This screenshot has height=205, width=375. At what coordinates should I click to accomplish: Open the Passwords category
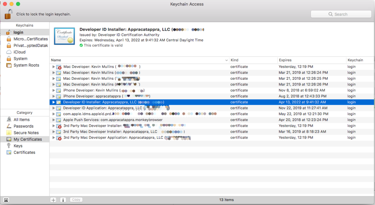coord(23,126)
